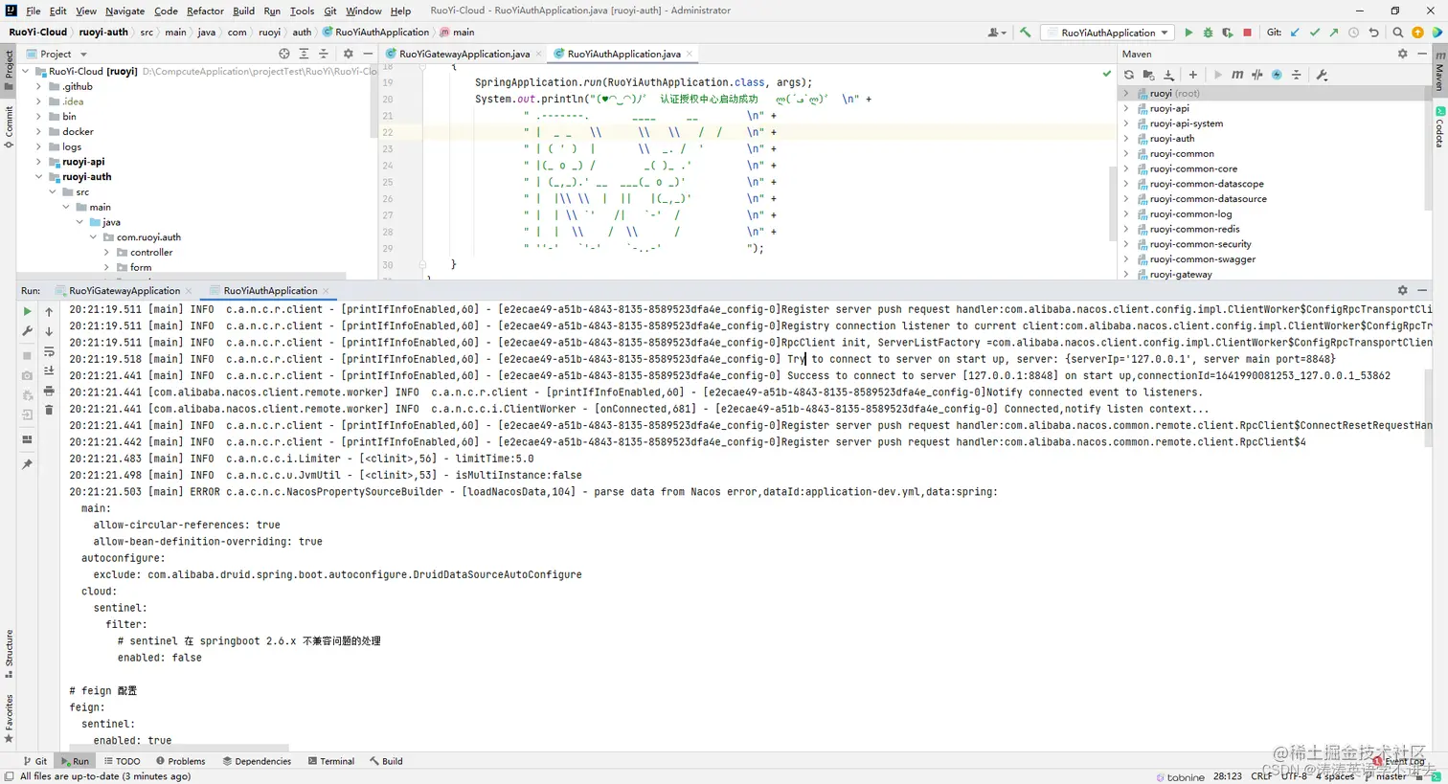Roll back changes with the undo arrow icon

pos(1373,33)
